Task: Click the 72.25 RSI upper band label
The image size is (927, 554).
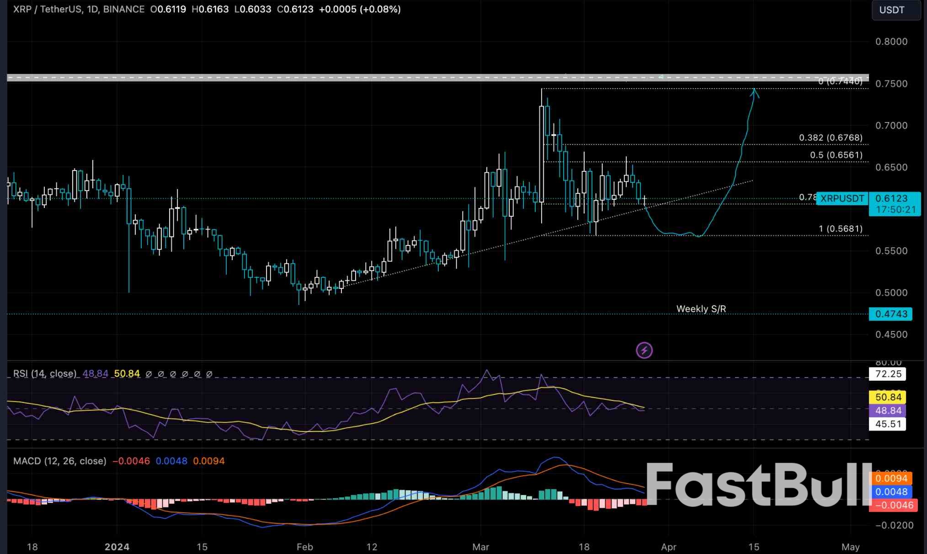Action: tap(888, 374)
